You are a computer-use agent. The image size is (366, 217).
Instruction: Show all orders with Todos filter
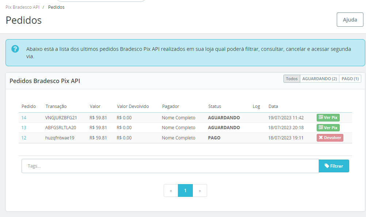point(292,79)
